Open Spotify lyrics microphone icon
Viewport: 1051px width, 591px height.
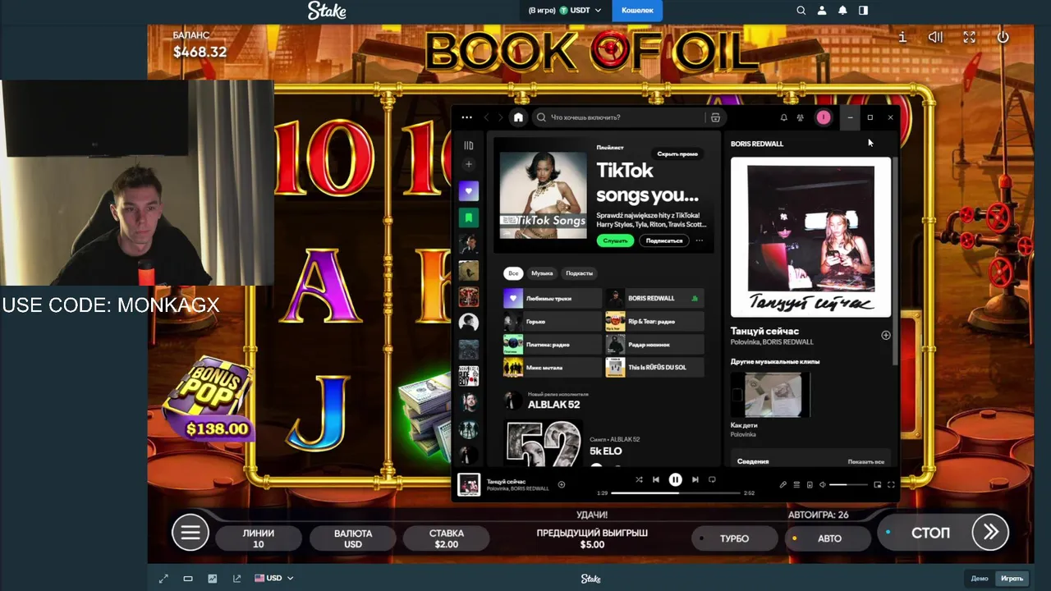tap(783, 484)
